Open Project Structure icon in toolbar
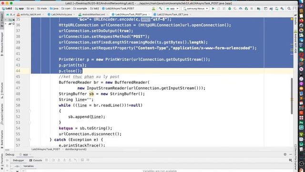The image size is (305, 172). (x=258, y=9)
